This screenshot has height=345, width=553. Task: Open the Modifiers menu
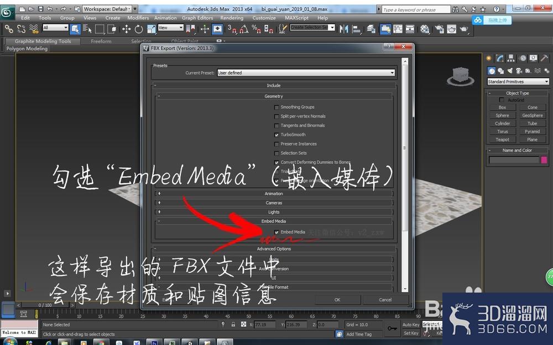click(x=138, y=18)
